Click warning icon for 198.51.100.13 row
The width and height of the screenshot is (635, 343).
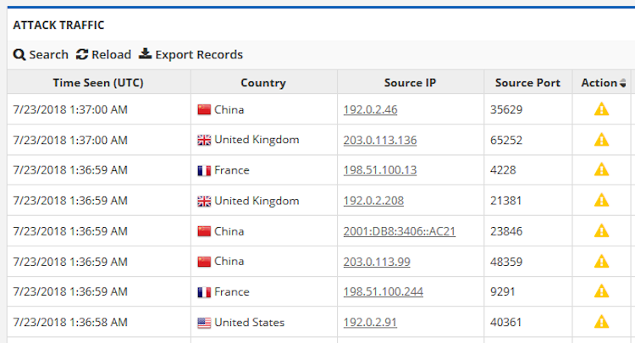click(601, 170)
